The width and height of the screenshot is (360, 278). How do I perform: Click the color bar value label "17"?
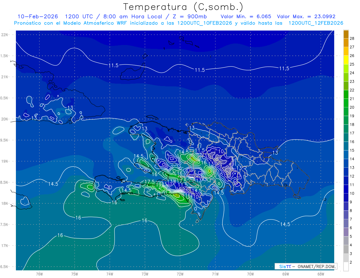352,133
